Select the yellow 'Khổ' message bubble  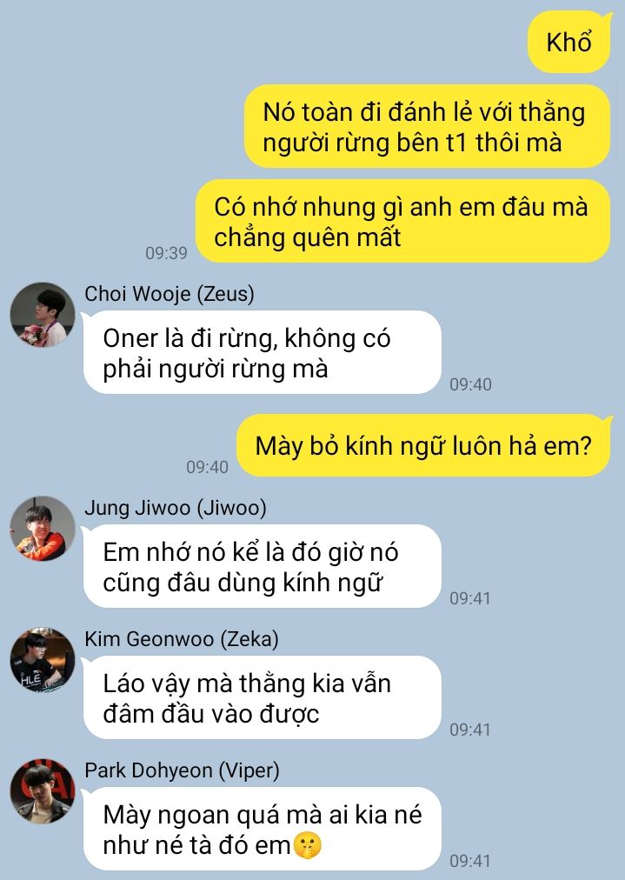(568, 42)
